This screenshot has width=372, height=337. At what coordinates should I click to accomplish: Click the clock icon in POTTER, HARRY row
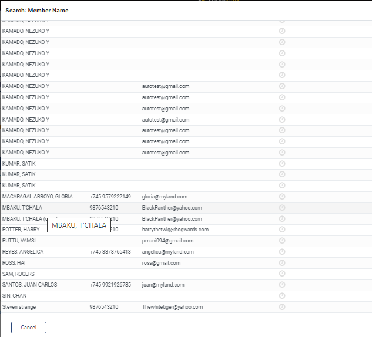[x=281, y=230]
